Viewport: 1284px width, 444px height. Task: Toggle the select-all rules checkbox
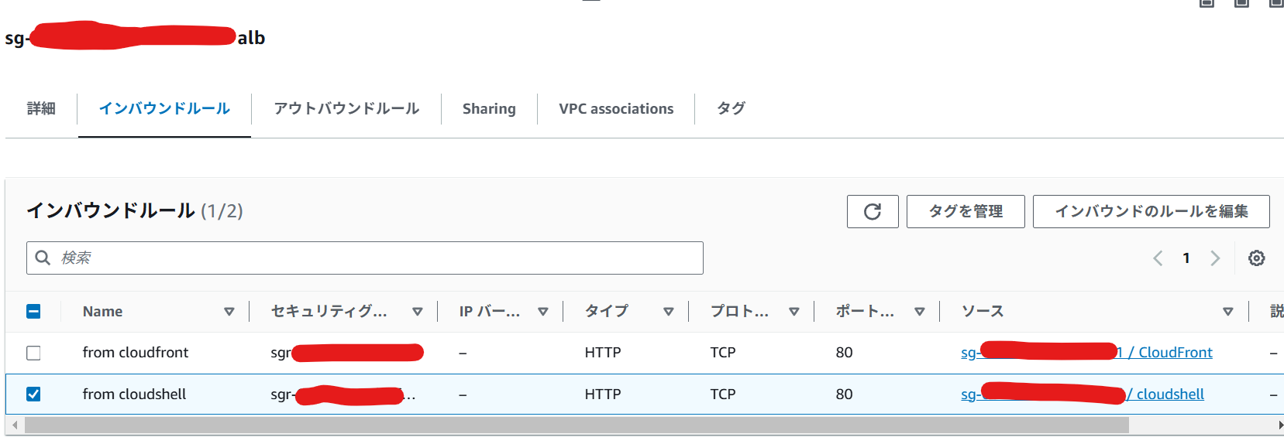click(x=33, y=311)
